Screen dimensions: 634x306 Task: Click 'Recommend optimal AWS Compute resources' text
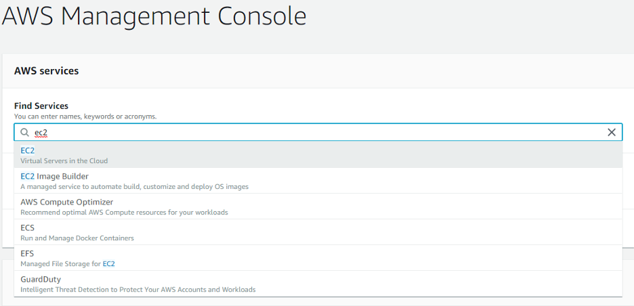point(124,212)
